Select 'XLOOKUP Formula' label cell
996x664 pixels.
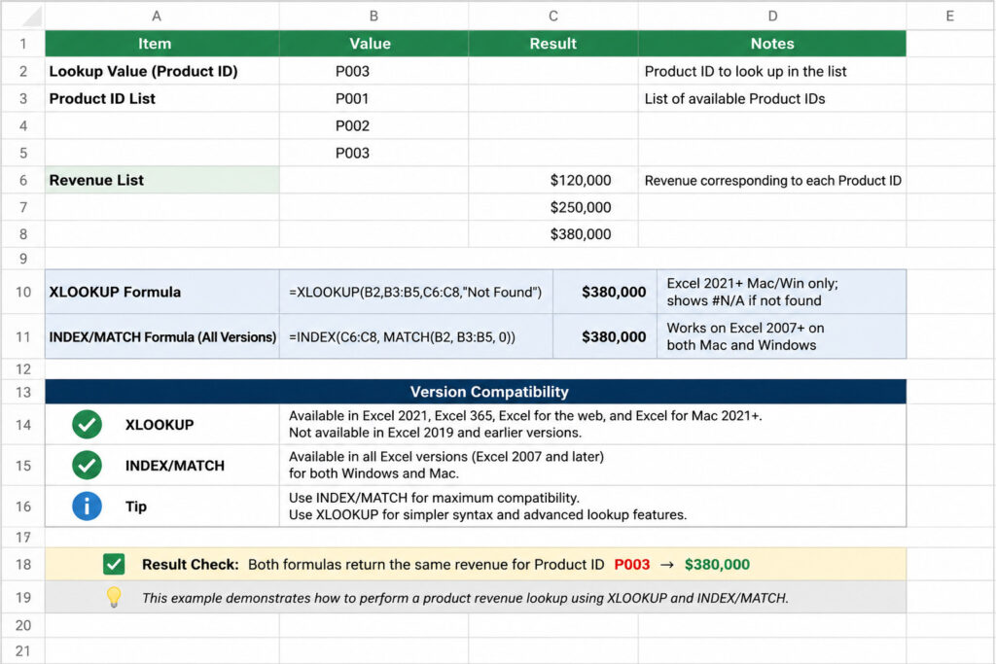pos(162,292)
